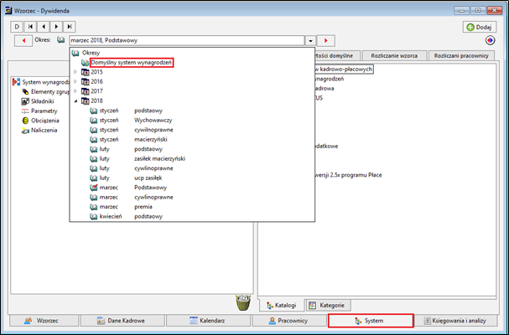This screenshot has height=335, width=509.
Task: Click the Naliczenia icon
Action: pos(25,131)
